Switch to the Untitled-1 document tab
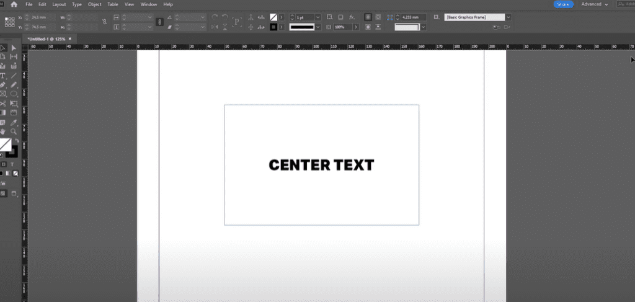Viewport: 635px width, 302px height. 46,39
